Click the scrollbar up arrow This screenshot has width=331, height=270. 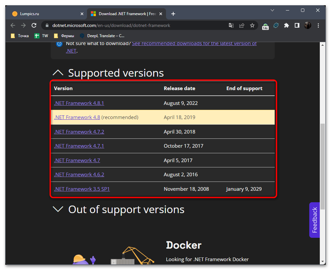pyautogui.click(x=322, y=45)
